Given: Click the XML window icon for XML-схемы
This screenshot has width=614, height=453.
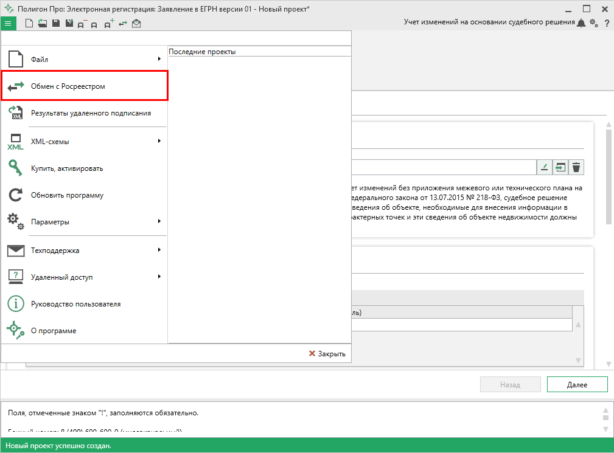Looking at the screenshot, I should pos(16,142).
